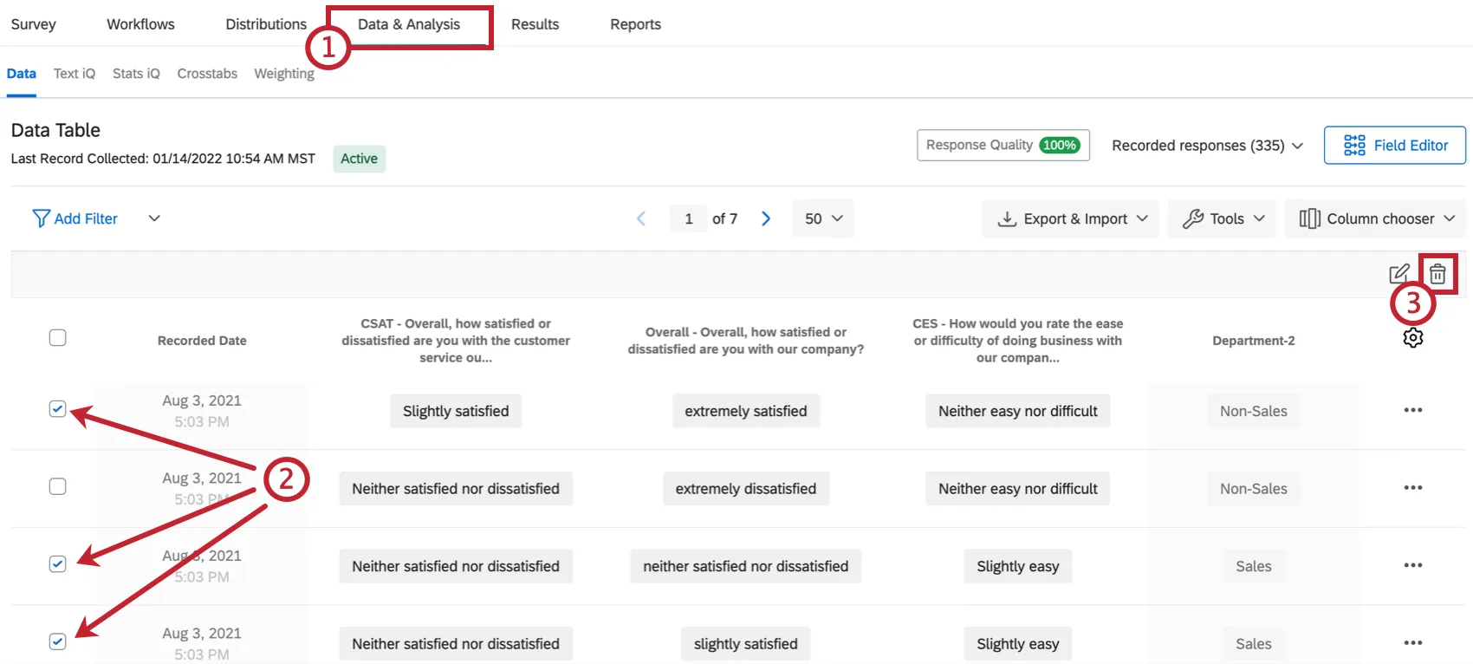The height and width of the screenshot is (664, 1473).
Task: Expand Recorded responses (335) dropdown
Action: [x=1207, y=146]
